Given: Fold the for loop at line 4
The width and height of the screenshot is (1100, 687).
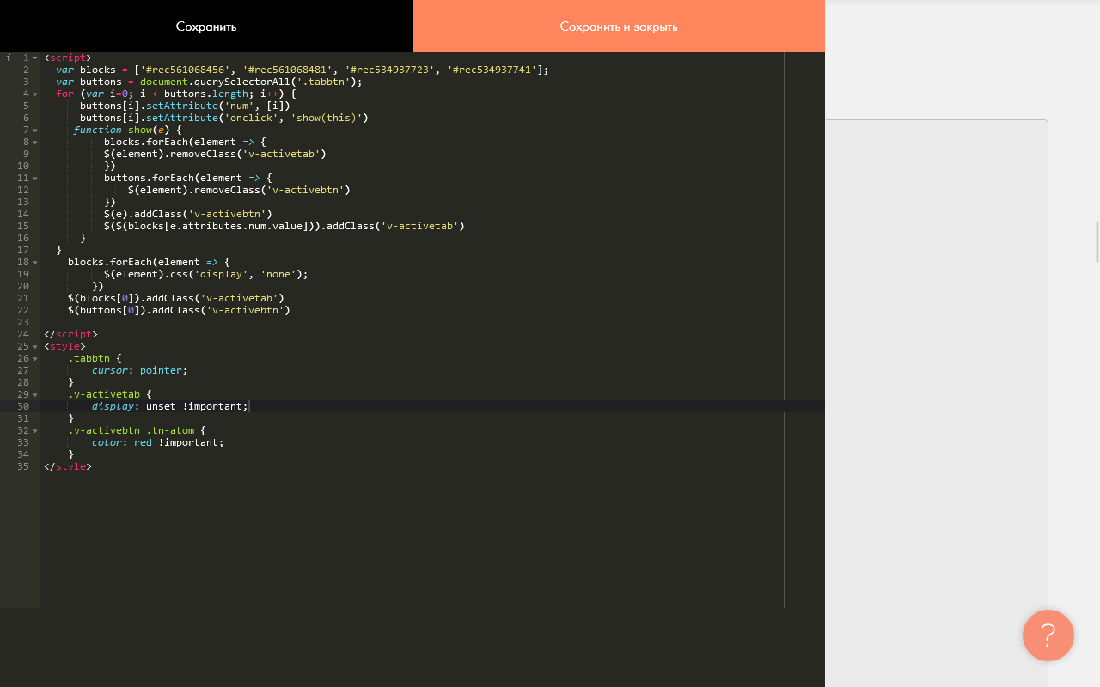Looking at the screenshot, I should point(35,94).
